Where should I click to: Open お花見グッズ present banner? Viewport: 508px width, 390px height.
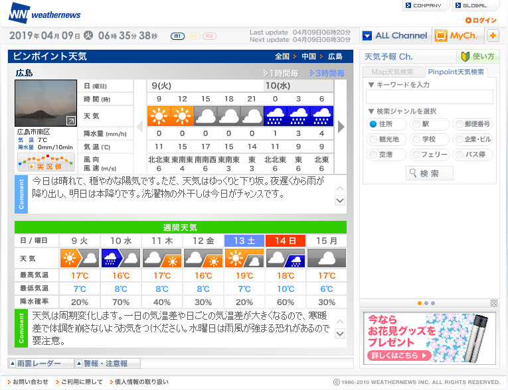pyautogui.click(x=430, y=338)
